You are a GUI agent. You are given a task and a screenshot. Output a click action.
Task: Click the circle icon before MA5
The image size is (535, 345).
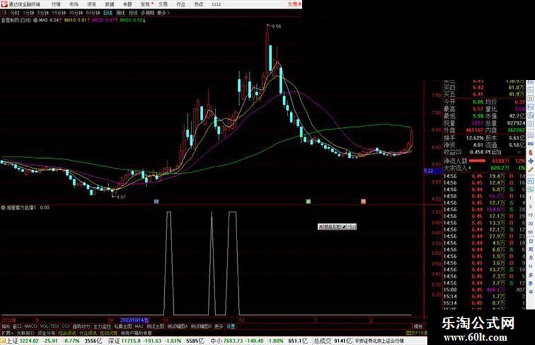(x=36, y=20)
